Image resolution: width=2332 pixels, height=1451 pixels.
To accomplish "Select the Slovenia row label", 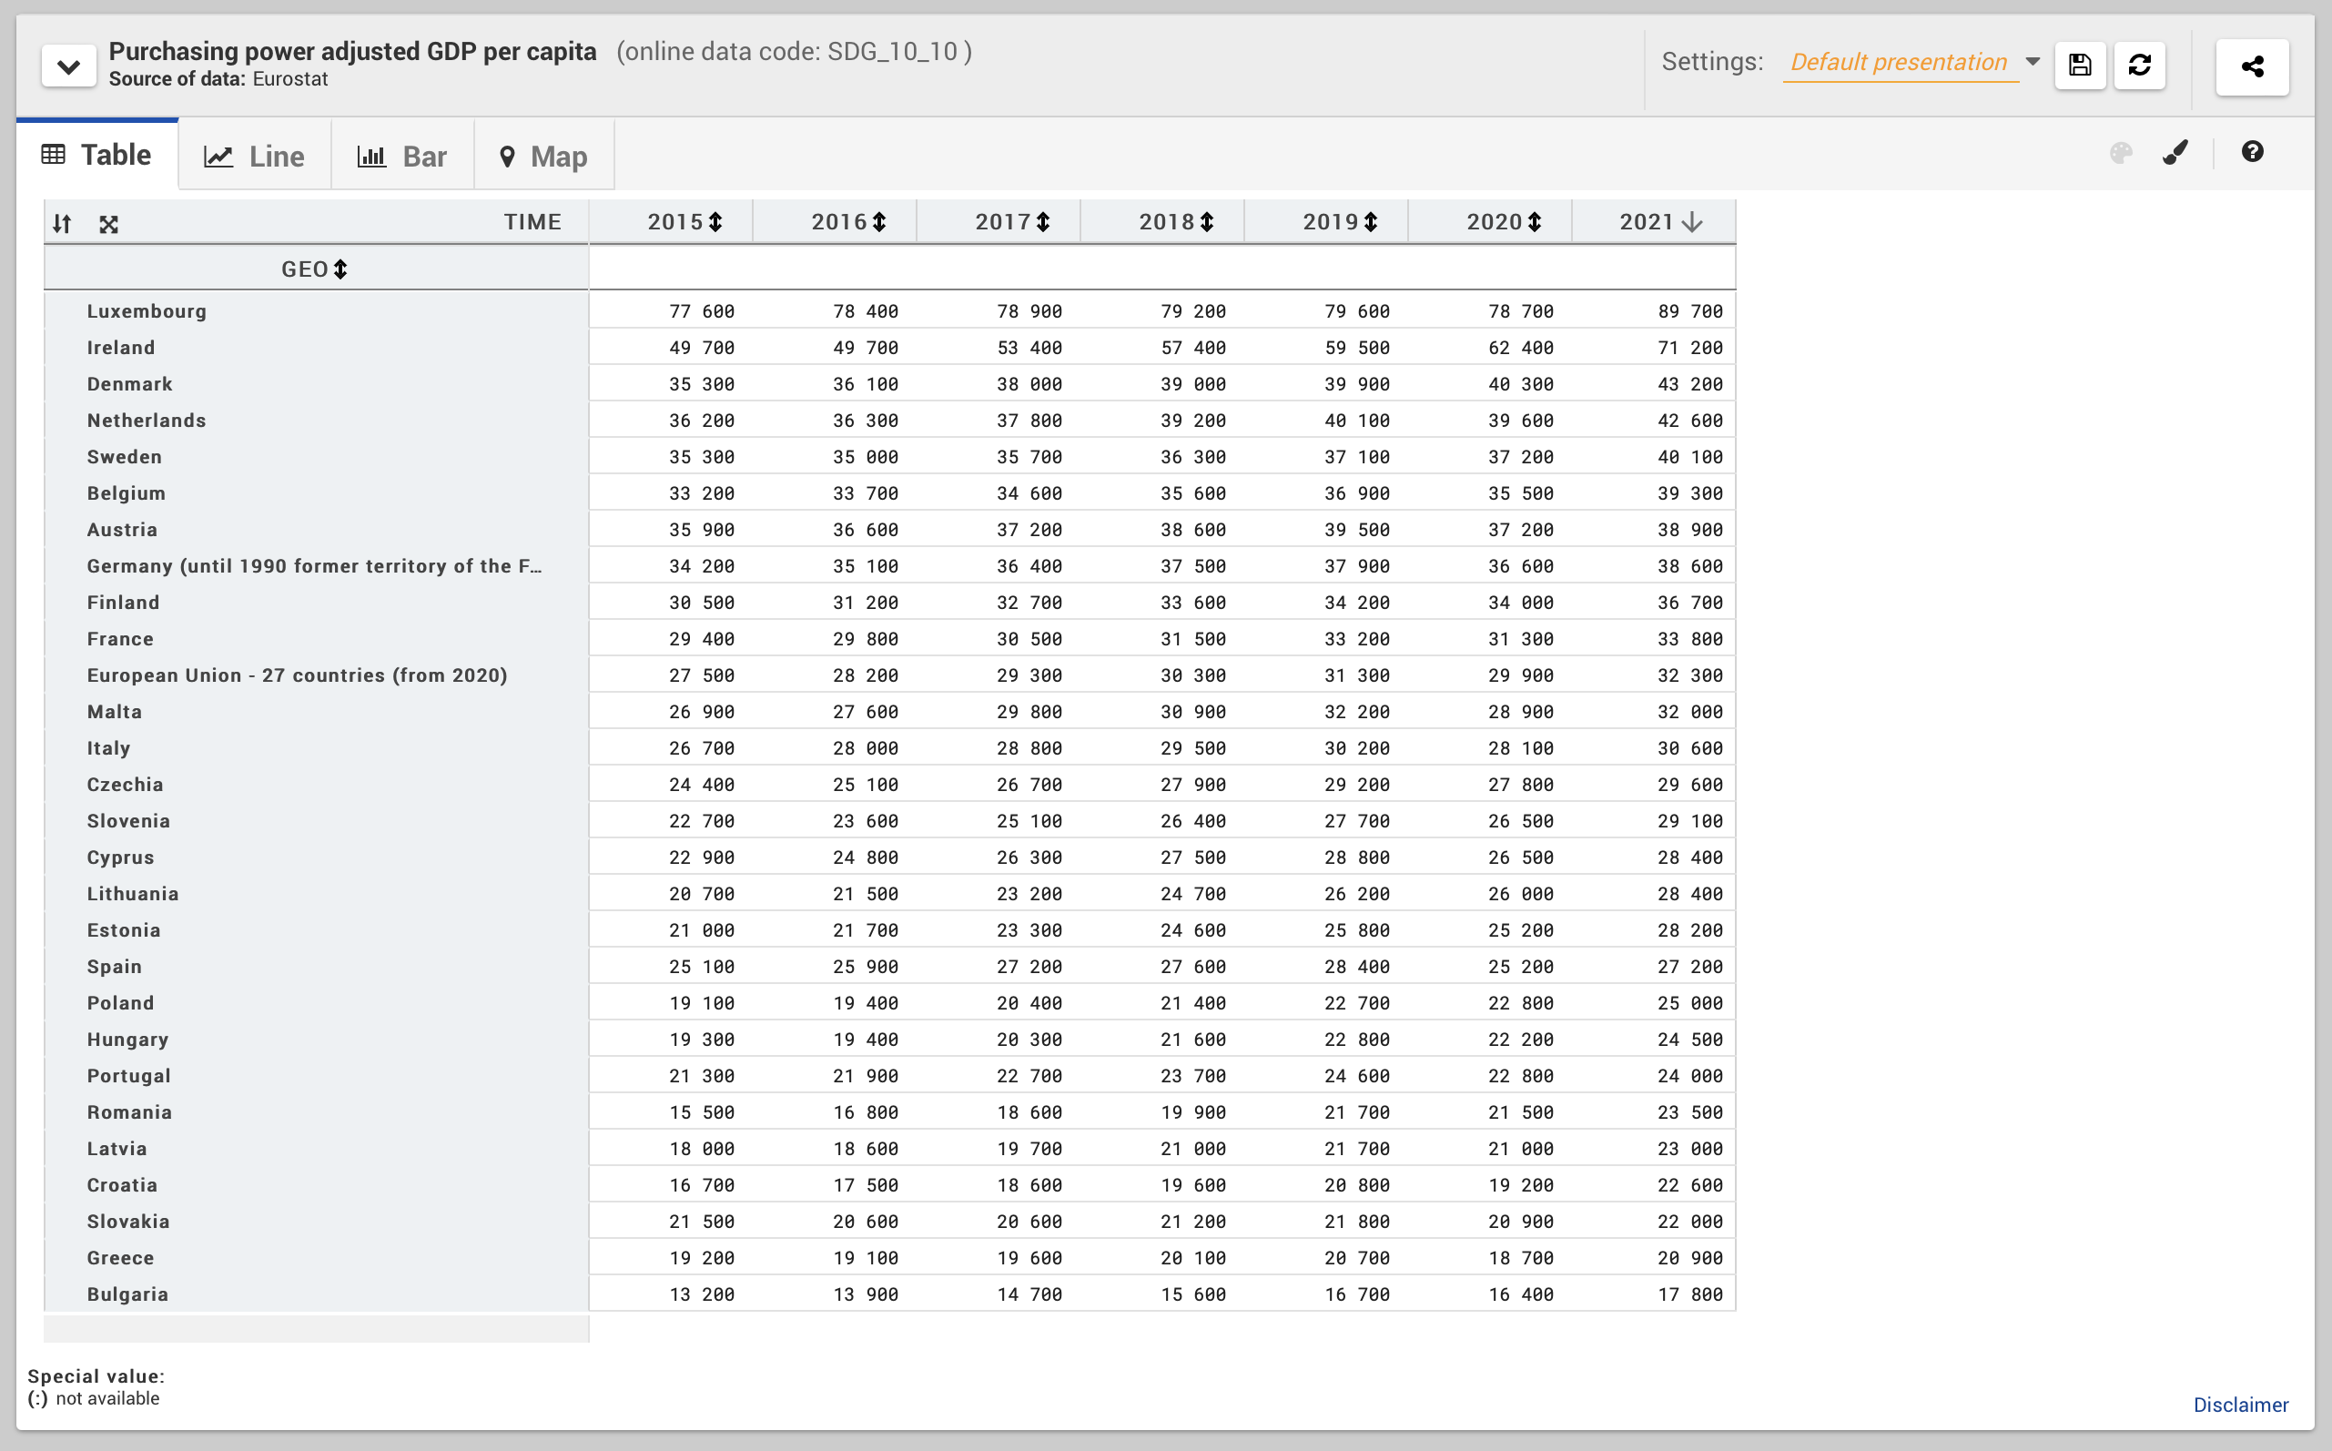I will [128, 821].
